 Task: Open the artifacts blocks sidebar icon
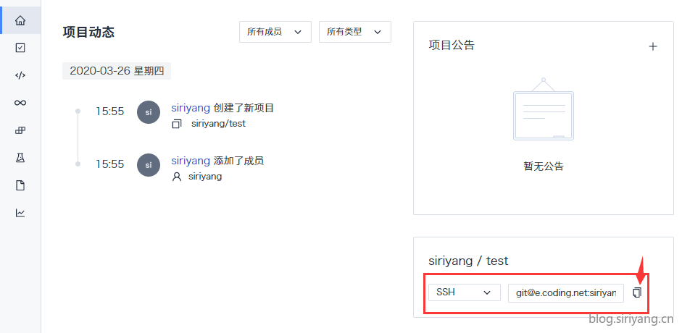coord(20,130)
